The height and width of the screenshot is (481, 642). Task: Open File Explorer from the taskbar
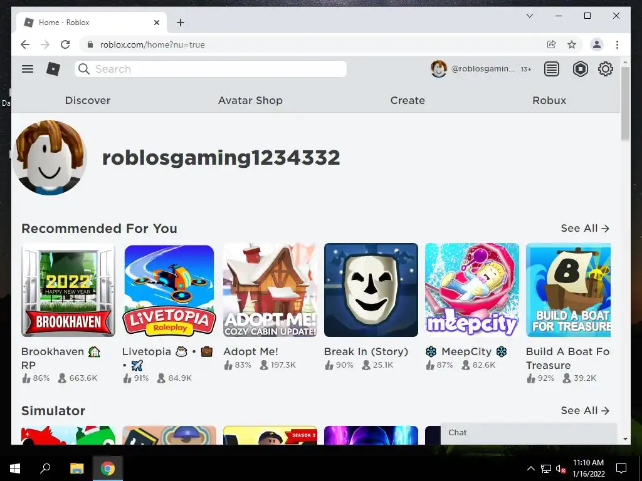pyautogui.click(x=76, y=468)
